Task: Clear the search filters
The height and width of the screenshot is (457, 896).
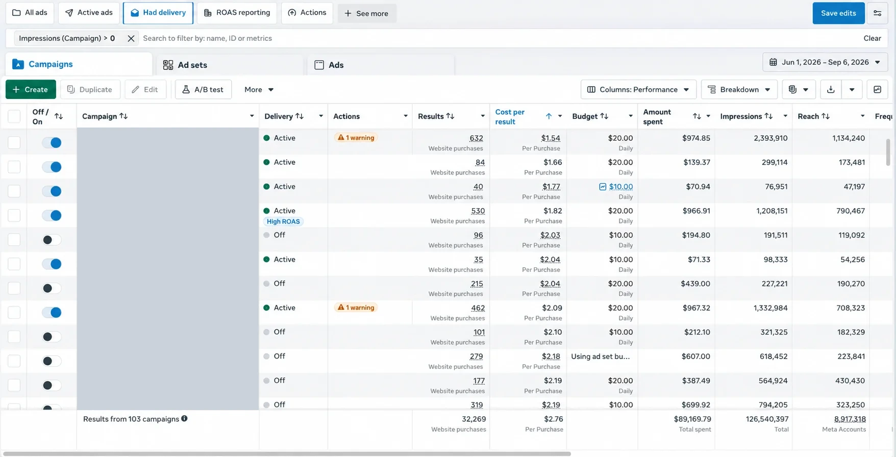Action: 872,38
